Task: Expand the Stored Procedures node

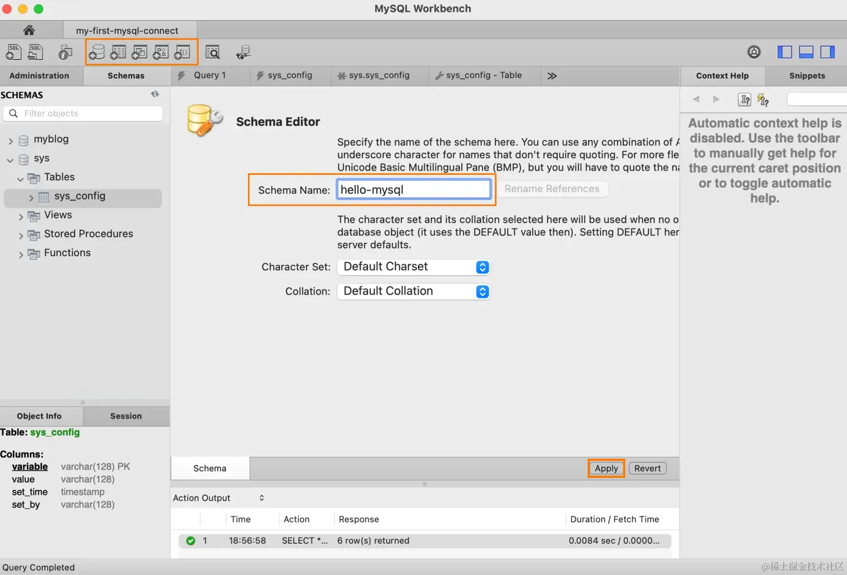Action: point(21,236)
